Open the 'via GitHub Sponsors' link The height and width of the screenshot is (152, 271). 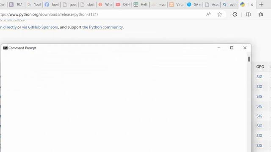click(x=40, y=27)
